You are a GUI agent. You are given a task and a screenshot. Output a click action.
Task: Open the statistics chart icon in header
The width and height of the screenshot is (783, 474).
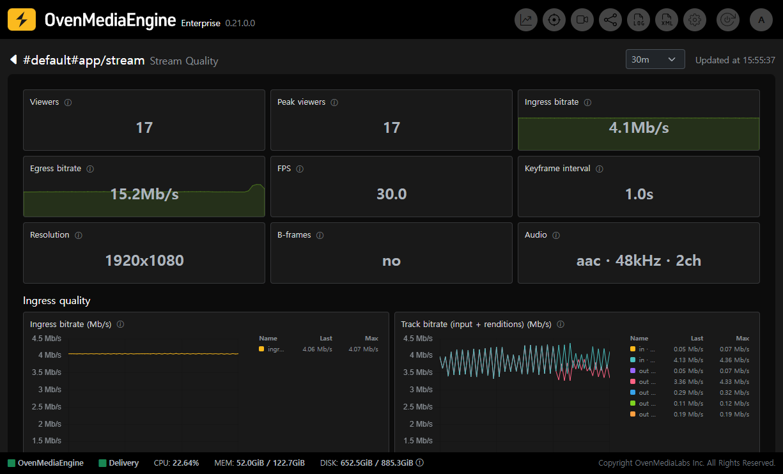526,20
